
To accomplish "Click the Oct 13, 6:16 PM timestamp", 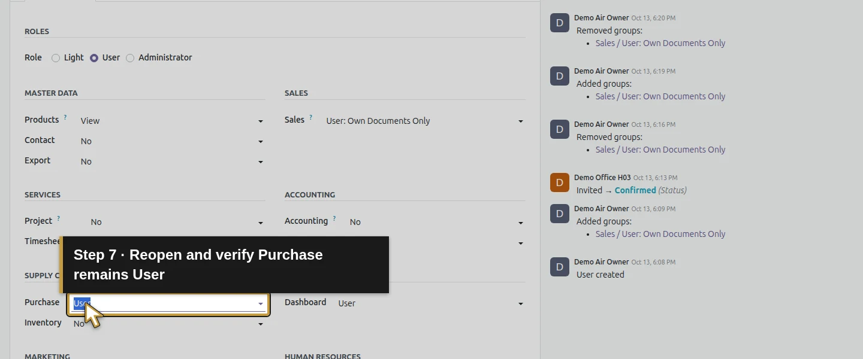I will [x=653, y=125].
